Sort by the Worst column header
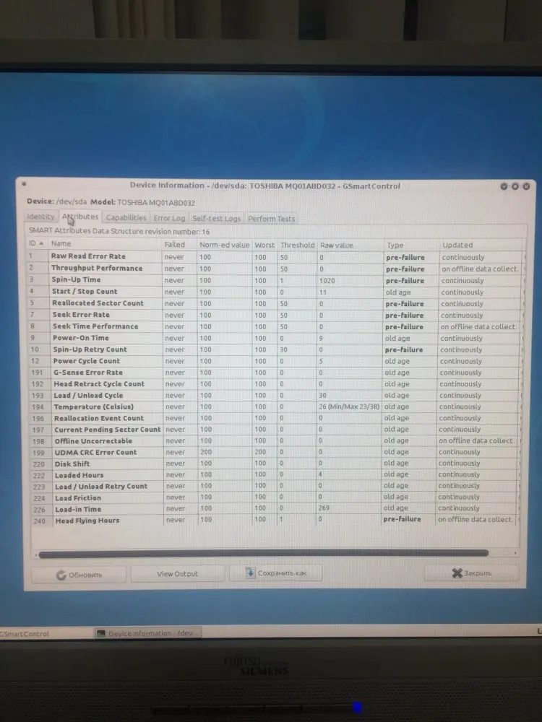542x722 pixels. pyautogui.click(x=264, y=245)
